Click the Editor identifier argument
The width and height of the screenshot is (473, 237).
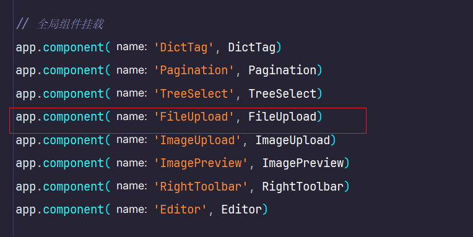pos(241,210)
